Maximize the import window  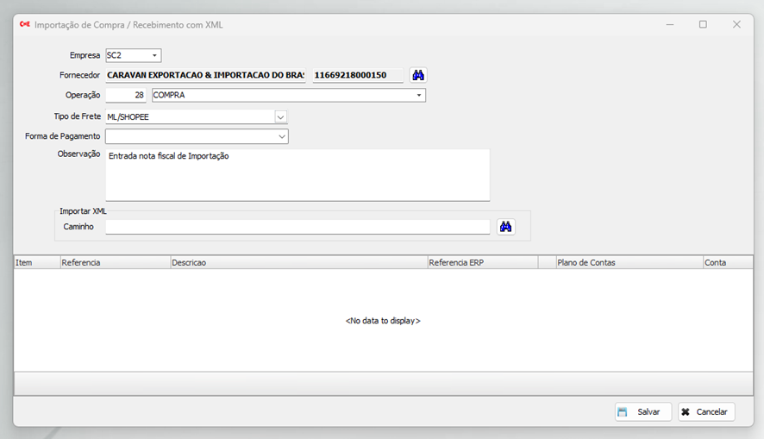(x=703, y=25)
